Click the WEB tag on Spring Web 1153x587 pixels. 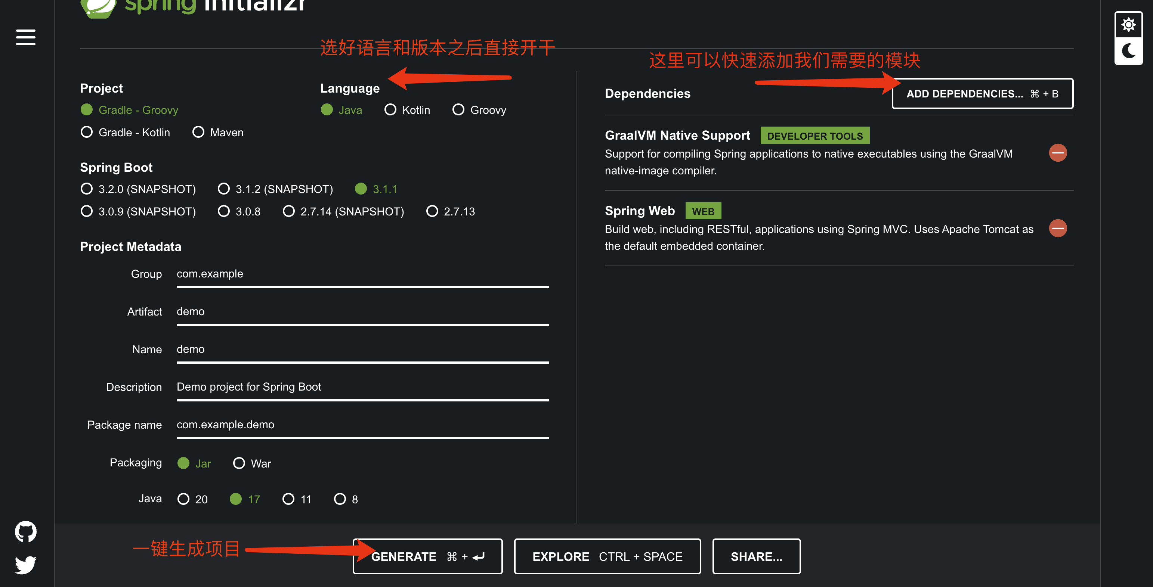pyautogui.click(x=703, y=211)
